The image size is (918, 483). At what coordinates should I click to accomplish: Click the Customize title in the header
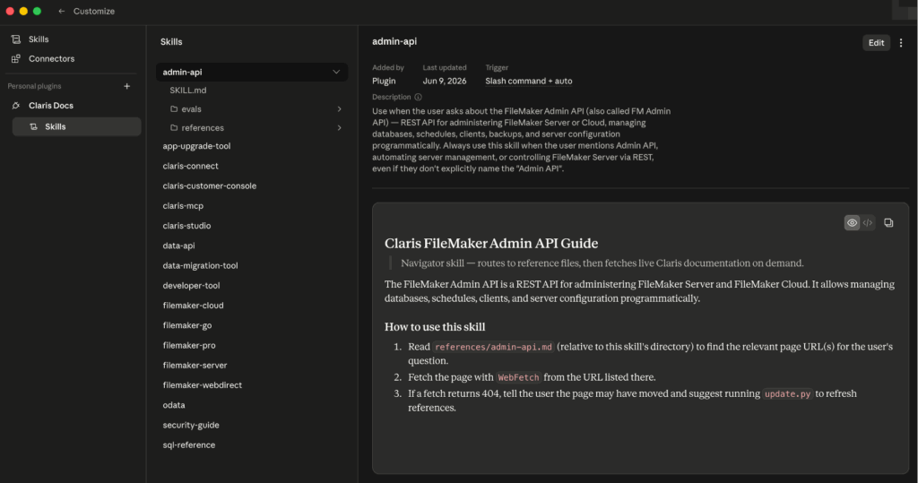coord(93,11)
